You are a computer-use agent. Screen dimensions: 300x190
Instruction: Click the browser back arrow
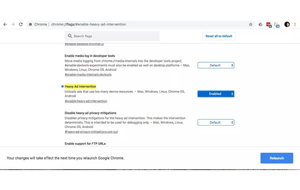click(5, 24)
